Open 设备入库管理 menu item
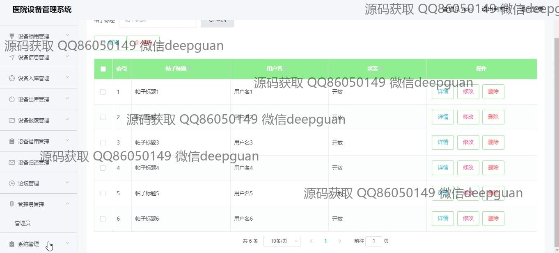 click(39, 78)
